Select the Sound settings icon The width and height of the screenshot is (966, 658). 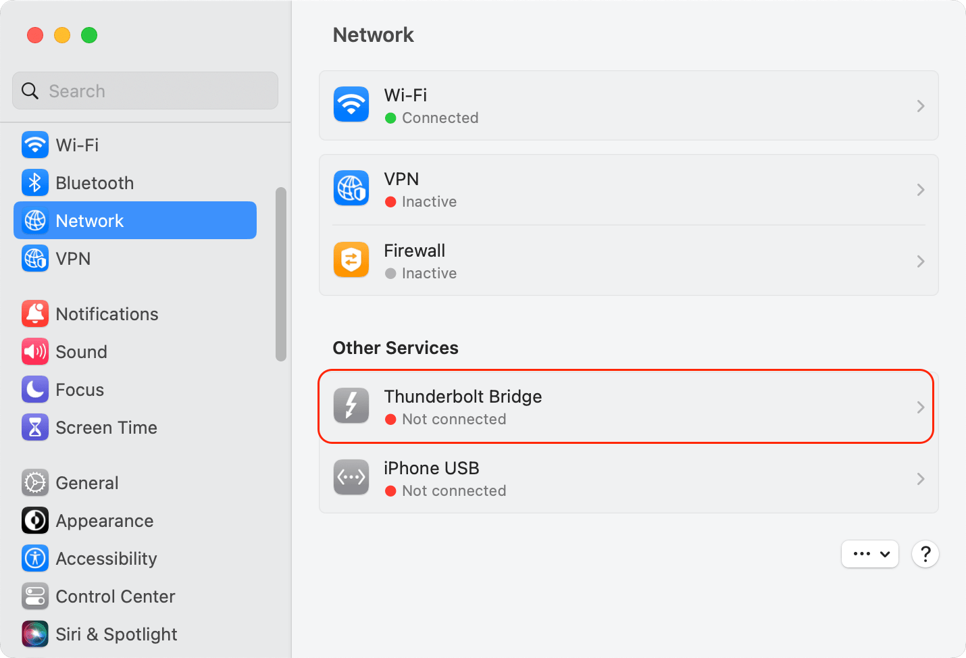[x=34, y=351]
